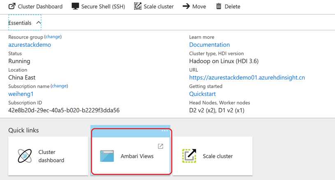
Task: Change the resource group
Action: point(53,36)
